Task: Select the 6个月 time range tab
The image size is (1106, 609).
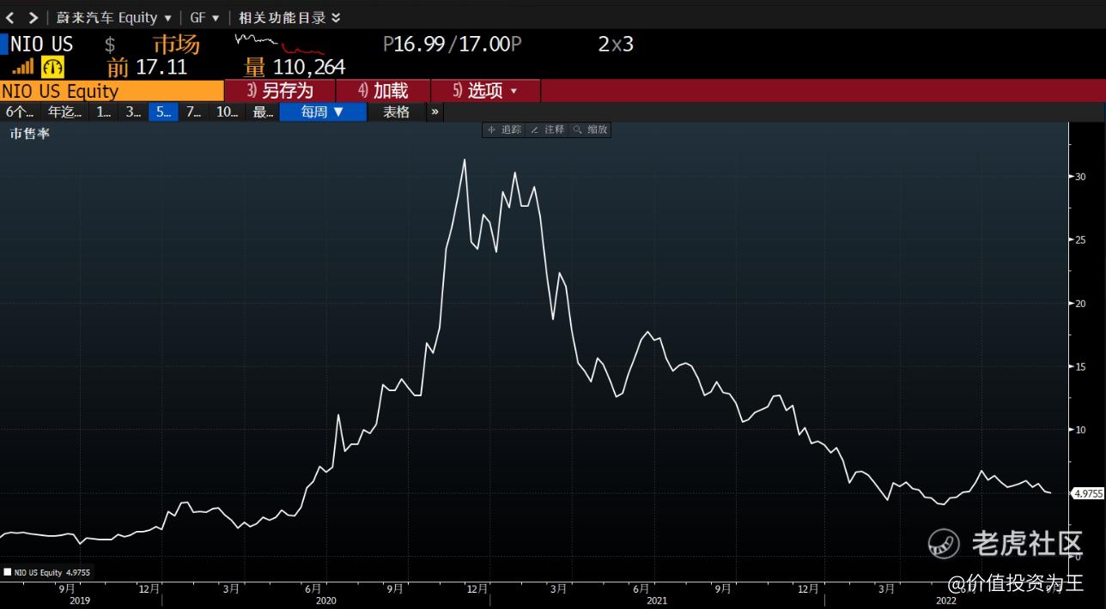Action: [x=20, y=112]
